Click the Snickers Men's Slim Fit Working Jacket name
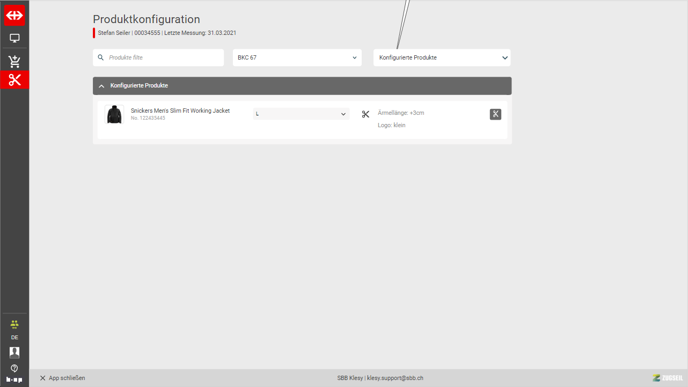The width and height of the screenshot is (688, 387). (x=180, y=111)
